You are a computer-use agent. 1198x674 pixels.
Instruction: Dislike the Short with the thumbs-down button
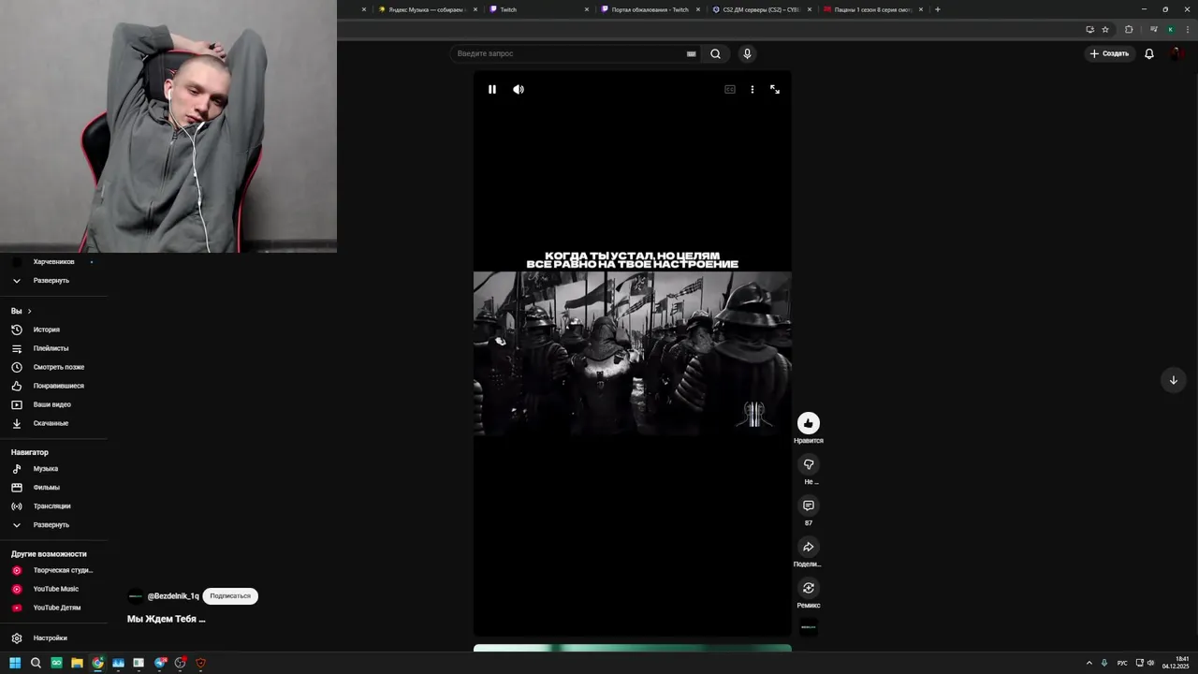point(809,464)
